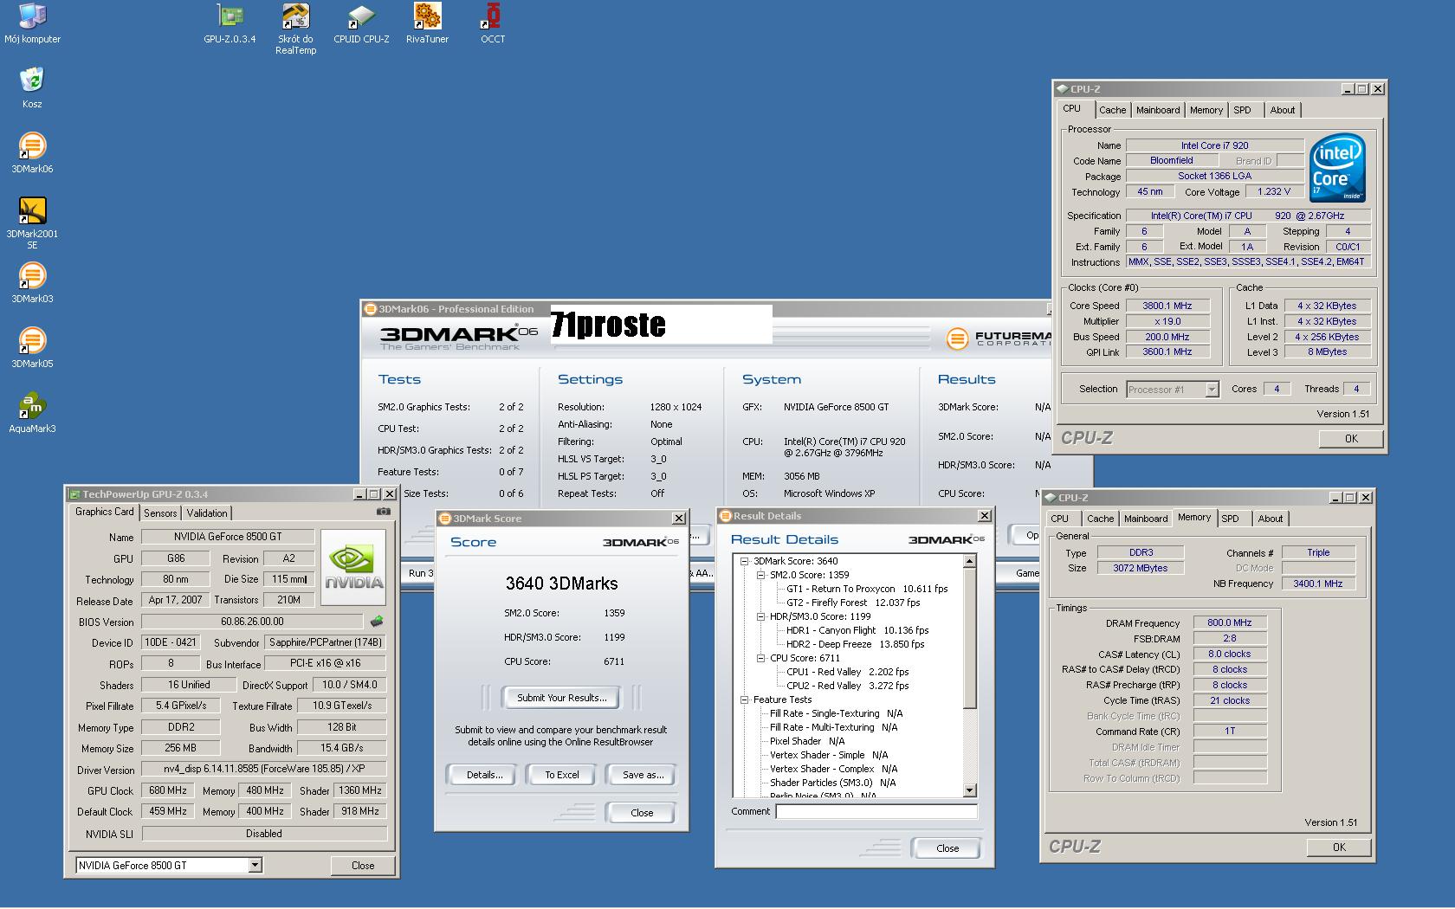Open the CPUID CPU-Z desktop icon
This screenshot has height=909, width=1455.
tap(362, 23)
